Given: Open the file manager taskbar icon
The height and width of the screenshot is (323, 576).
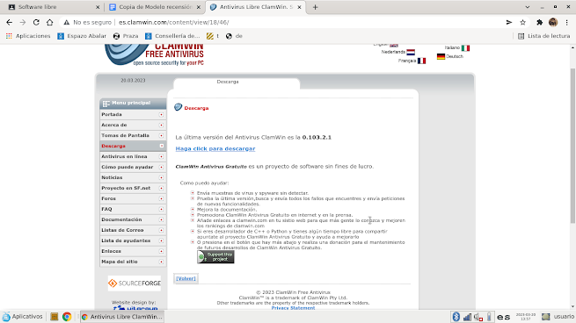Looking at the screenshot, I should pos(54,317).
